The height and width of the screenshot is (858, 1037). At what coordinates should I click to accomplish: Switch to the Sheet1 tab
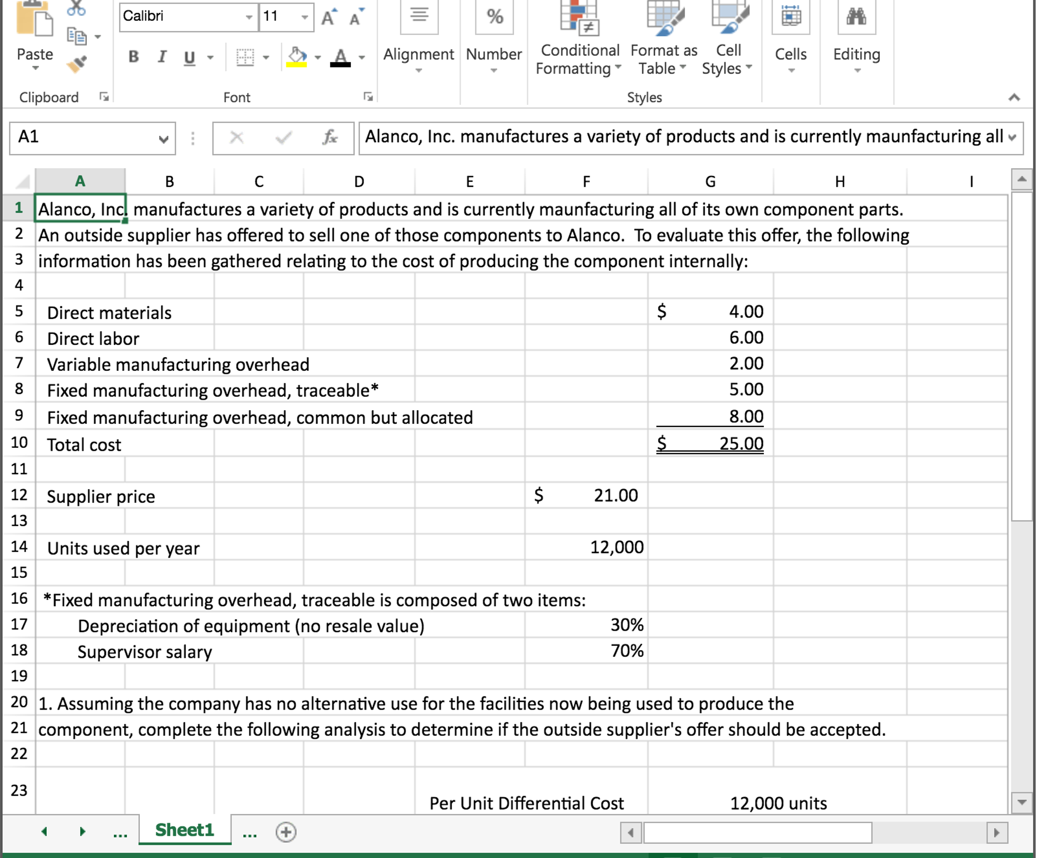tap(184, 830)
